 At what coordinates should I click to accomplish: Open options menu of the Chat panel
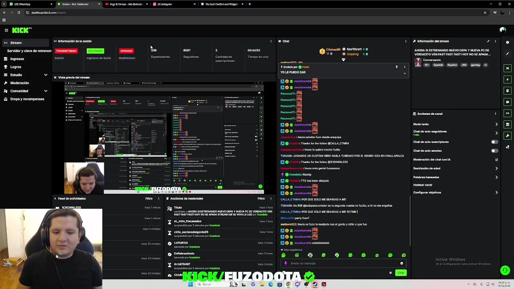[x=406, y=41]
